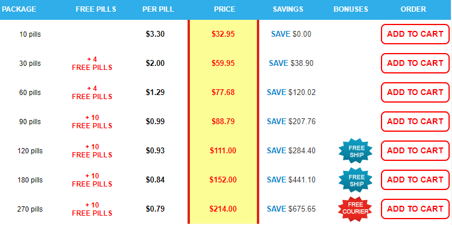Screen dimensions: 452x225
Task: Click the PER PILL column header
Action: 158,9
